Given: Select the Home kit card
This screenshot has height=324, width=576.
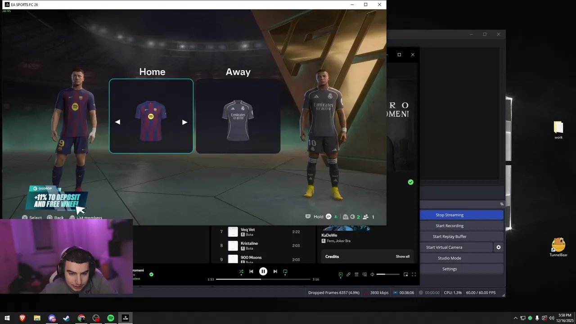Looking at the screenshot, I should (x=151, y=116).
